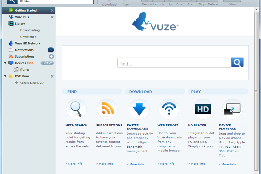This screenshot has width=261, height=174.
Task: Select the iTunes device
Action: (x=25, y=70)
